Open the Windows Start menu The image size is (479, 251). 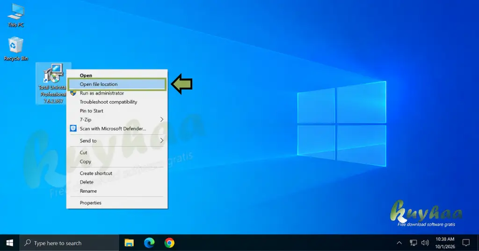point(10,243)
